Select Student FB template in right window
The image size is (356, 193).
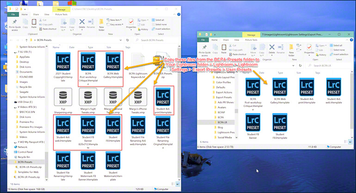280,126
